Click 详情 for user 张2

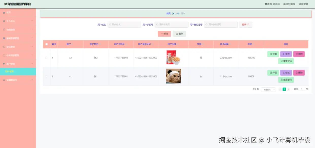273,54
